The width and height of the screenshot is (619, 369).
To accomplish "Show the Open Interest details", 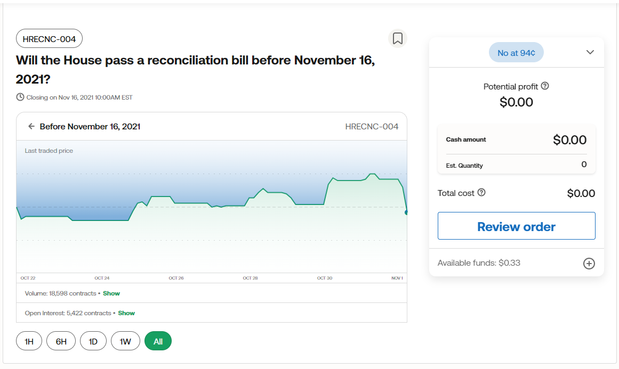I will (126, 313).
